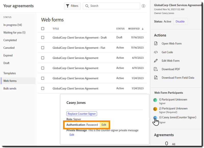
Task: Click the Get Code brackets icon
Action: (156, 52)
